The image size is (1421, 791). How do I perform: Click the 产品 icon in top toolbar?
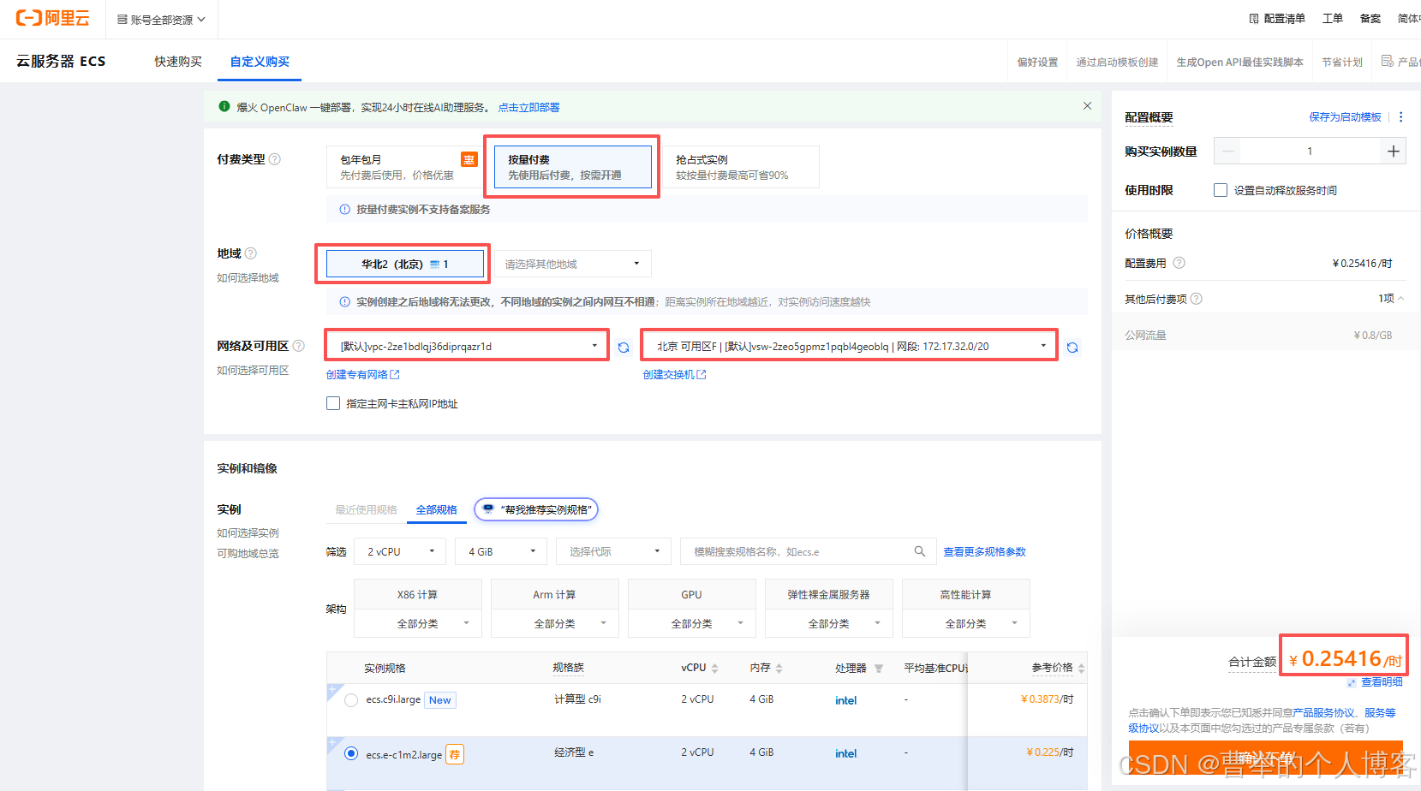[1388, 61]
